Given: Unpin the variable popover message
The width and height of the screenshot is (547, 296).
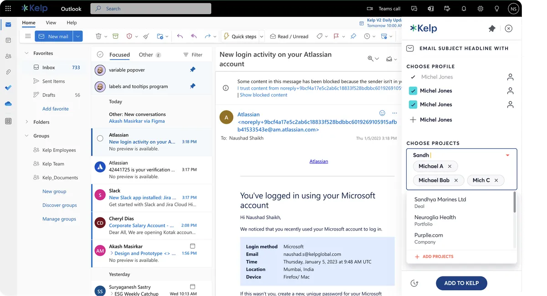Looking at the screenshot, I should 193,70.
